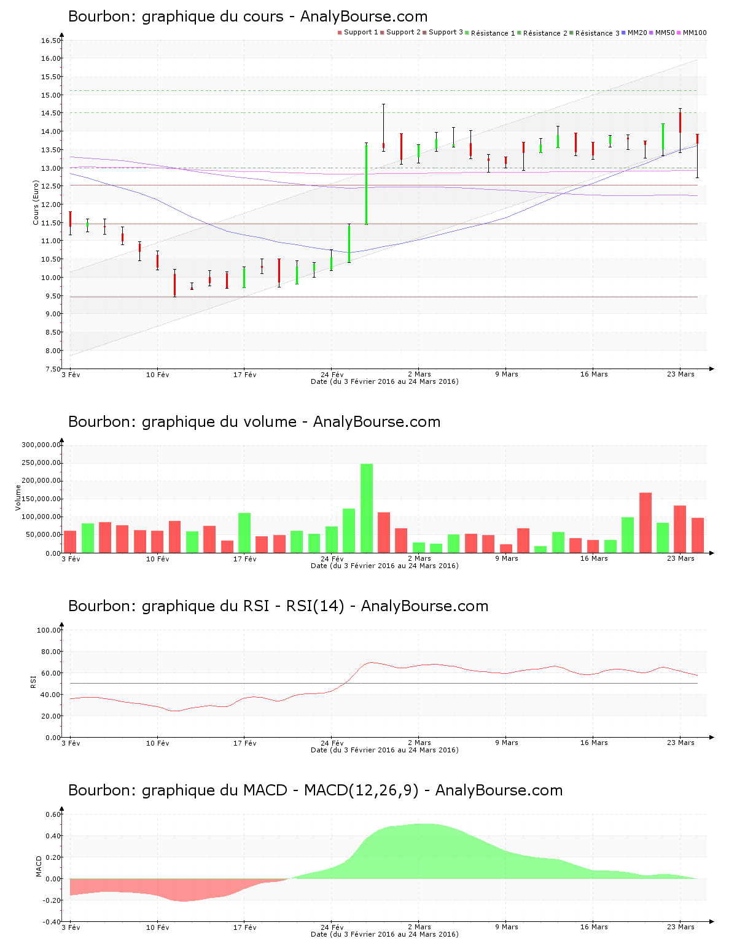
Task: Select the Résistance 2 legend label
Action: pyautogui.click(x=545, y=33)
